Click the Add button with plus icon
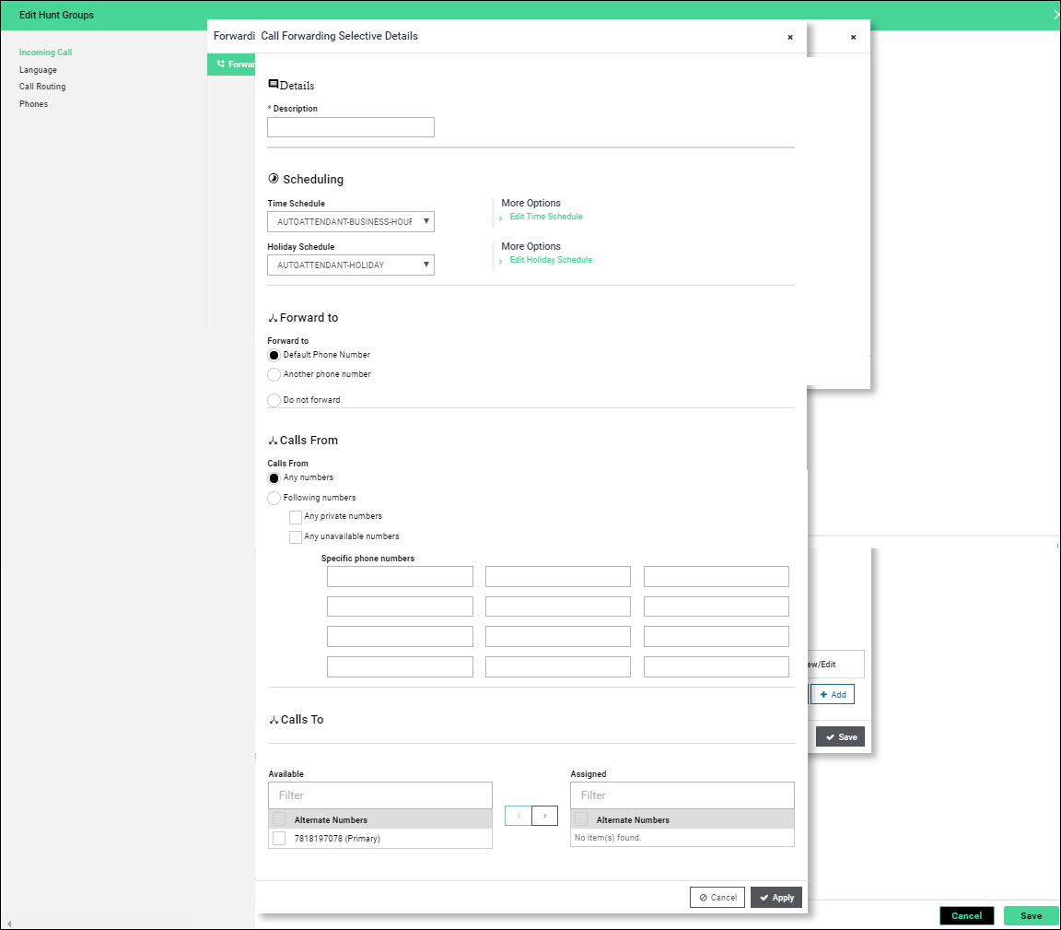The image size is (1061, 930). tap(833, 694)
